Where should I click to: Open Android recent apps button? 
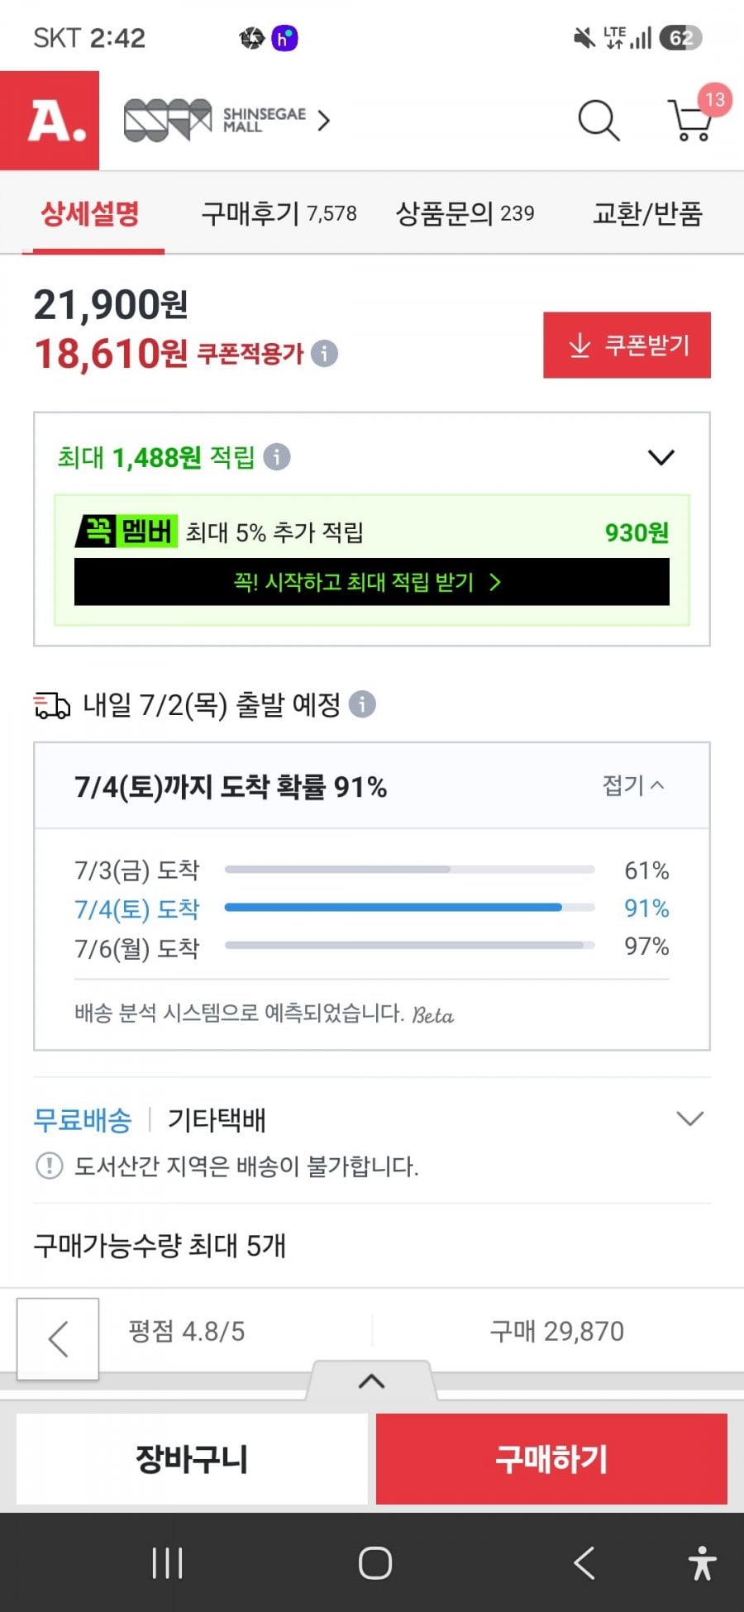[x=167, y=1563]
